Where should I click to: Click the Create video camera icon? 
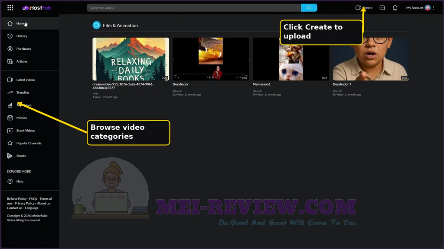click(x=358, y=8)
